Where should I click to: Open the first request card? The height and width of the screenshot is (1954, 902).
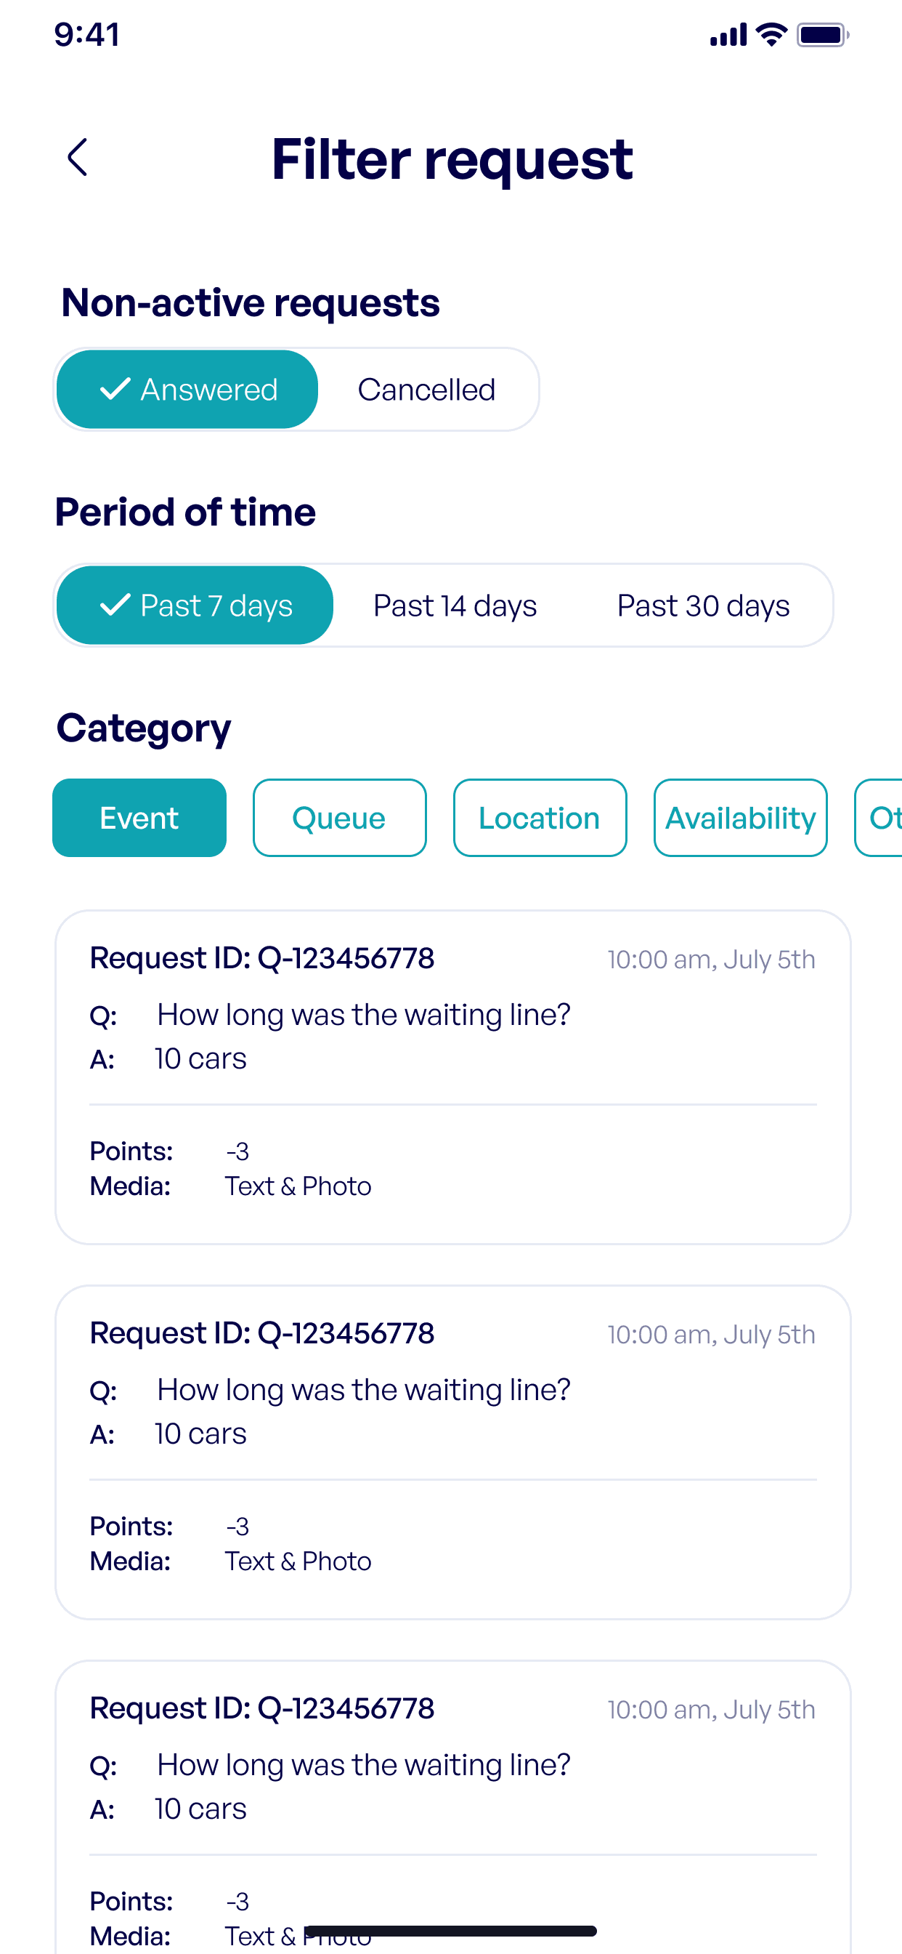pos(452,1077)
